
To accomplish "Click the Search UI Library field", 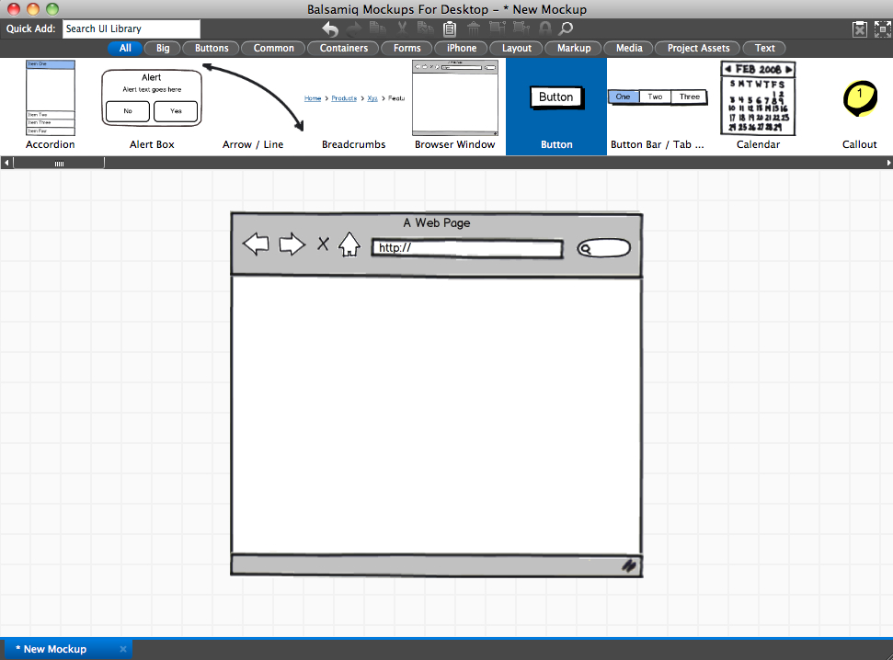I will [131, 29].
